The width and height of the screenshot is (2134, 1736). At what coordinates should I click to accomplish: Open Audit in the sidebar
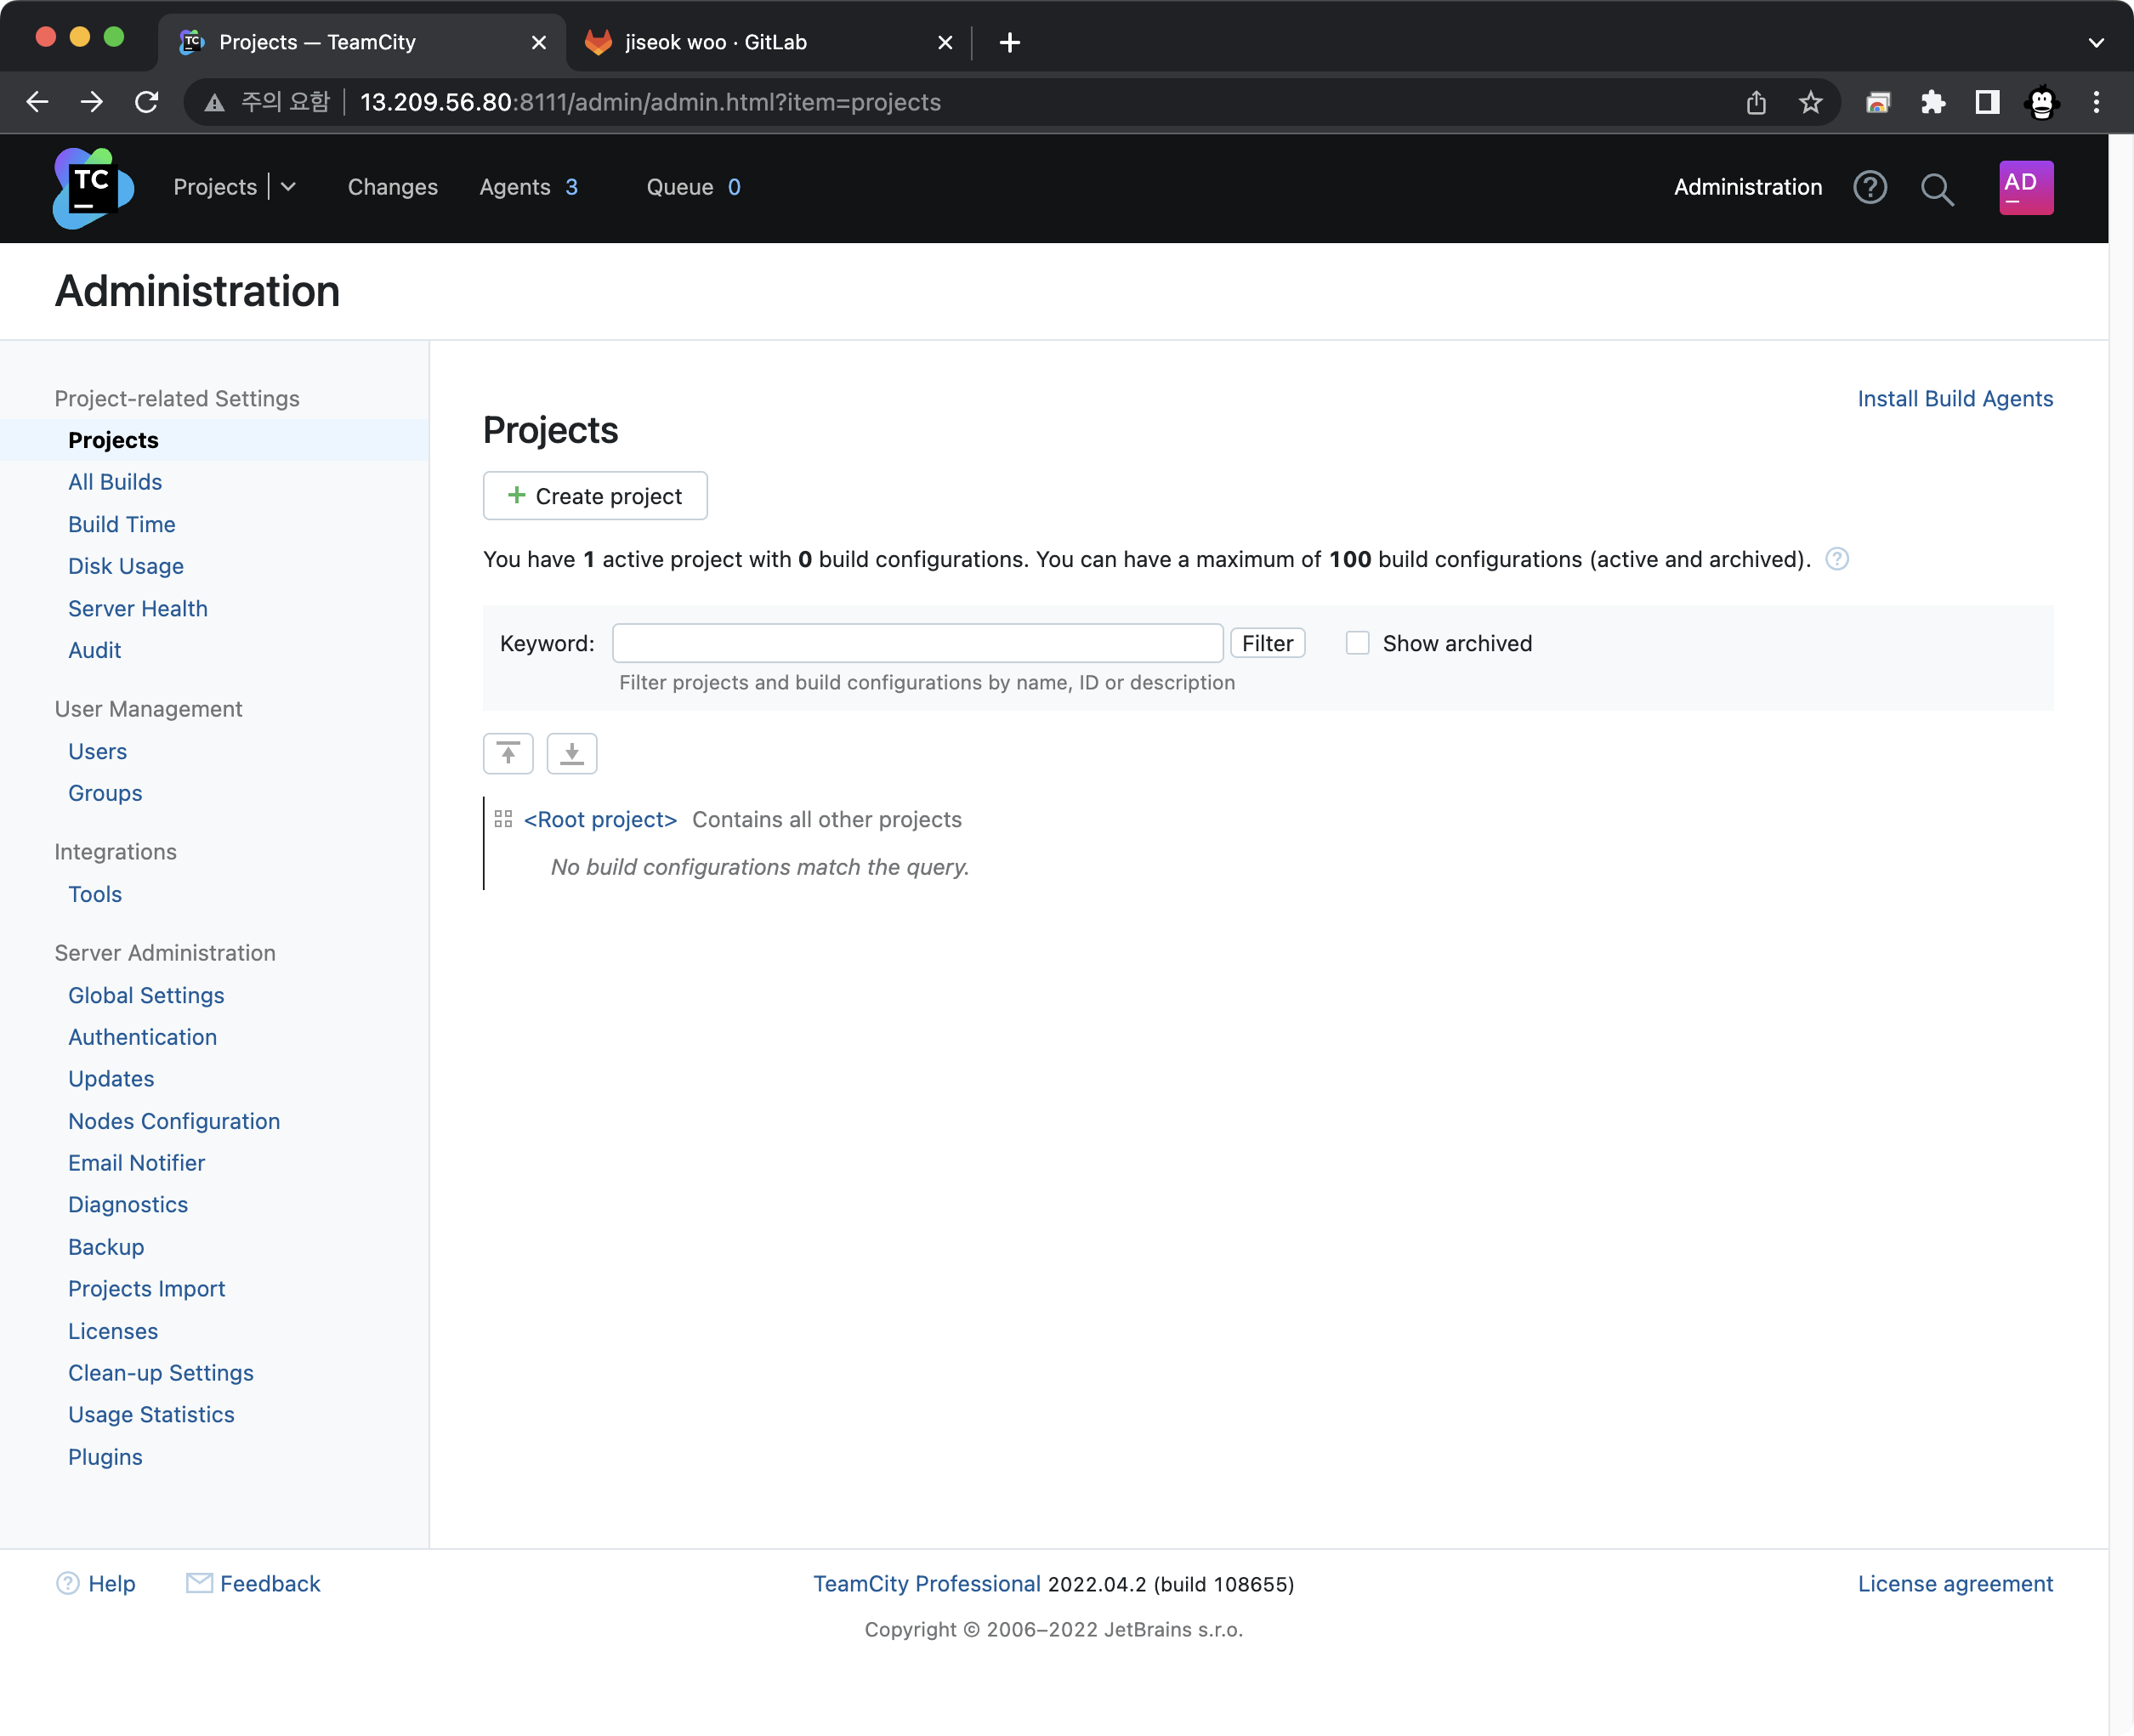95,650
